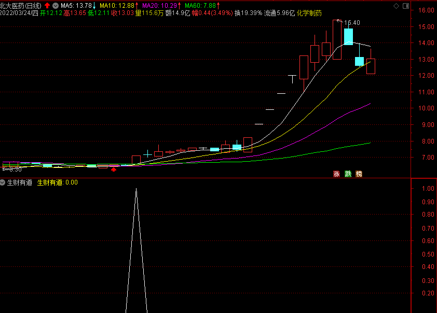The image size is (437, 313).
Task: Click the MA20: 10.29 label
Action: coord(160,6)
